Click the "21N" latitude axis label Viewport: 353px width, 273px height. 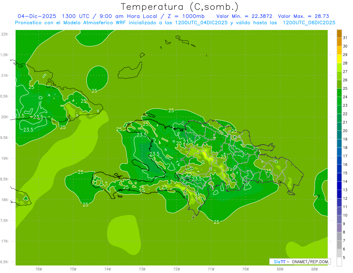[x=4, y=75]
